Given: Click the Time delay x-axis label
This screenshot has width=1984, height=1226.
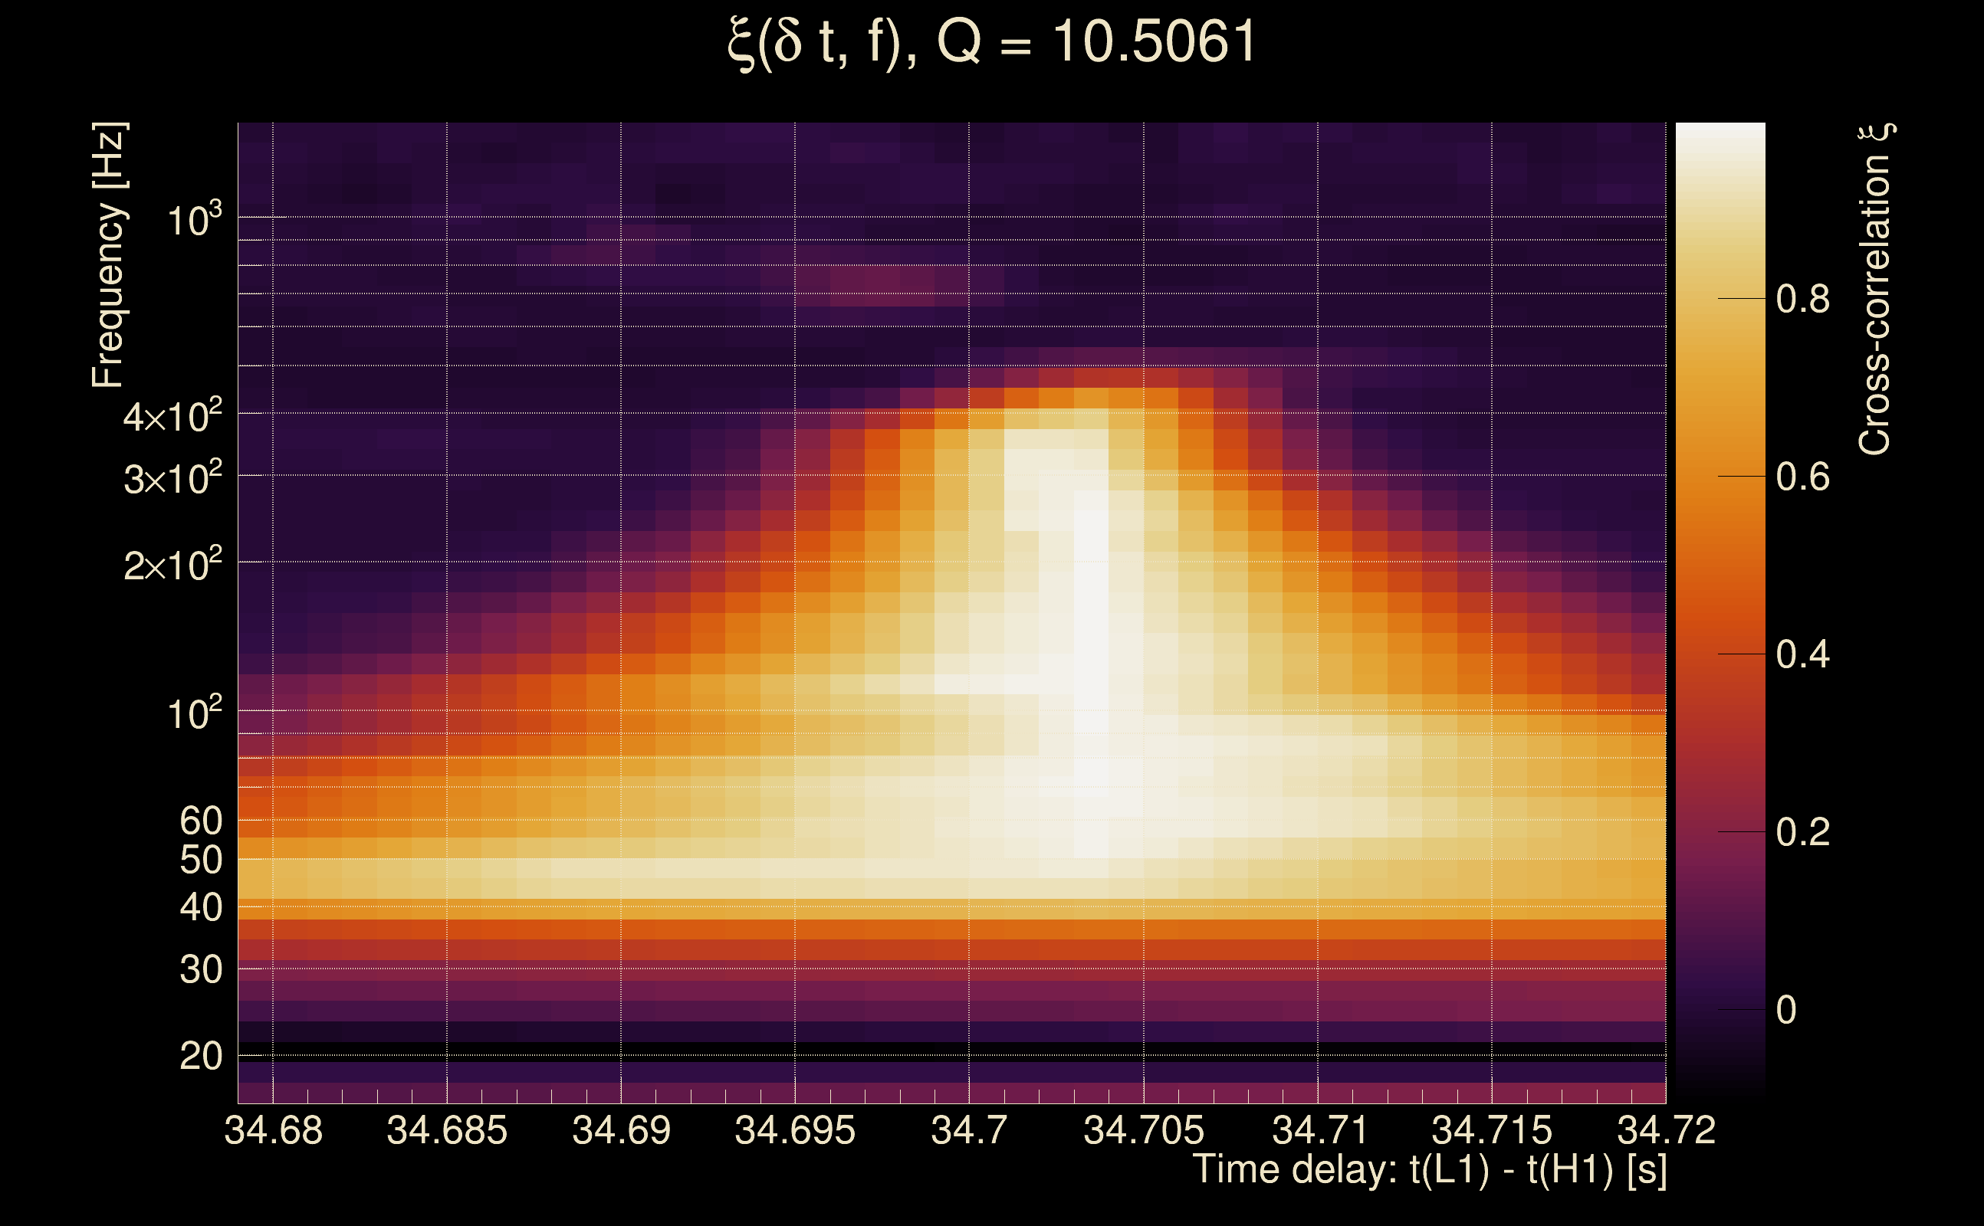Looking at the screenshot, I should [x=1429, y=1170].
